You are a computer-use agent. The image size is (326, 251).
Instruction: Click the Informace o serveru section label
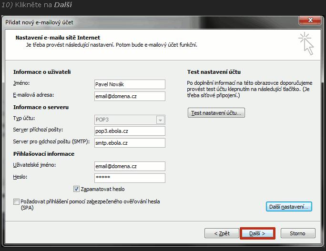tap(41, 107)
